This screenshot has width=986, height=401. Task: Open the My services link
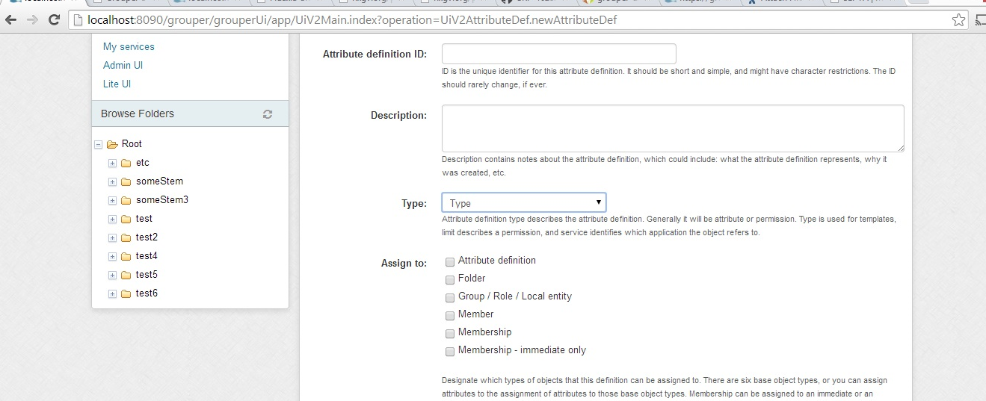coord(129,46)
